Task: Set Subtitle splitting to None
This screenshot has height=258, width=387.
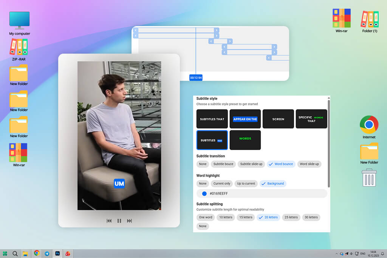Action: (203, 226)
